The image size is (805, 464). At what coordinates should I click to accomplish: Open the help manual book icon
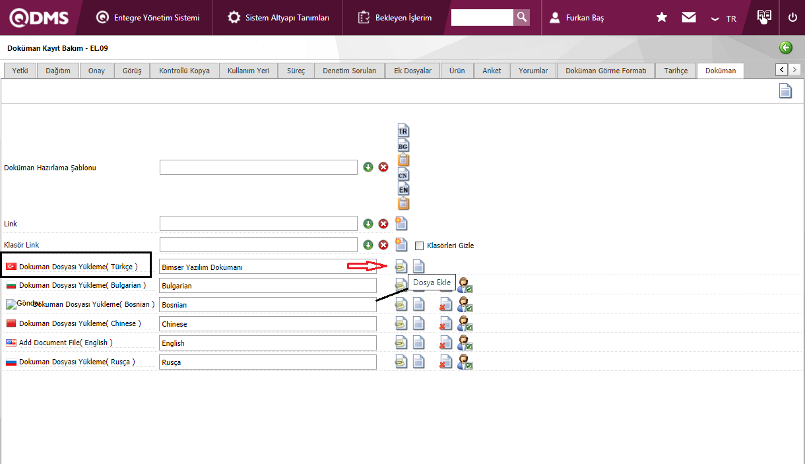pyautogui.click(x=764, y=17)
